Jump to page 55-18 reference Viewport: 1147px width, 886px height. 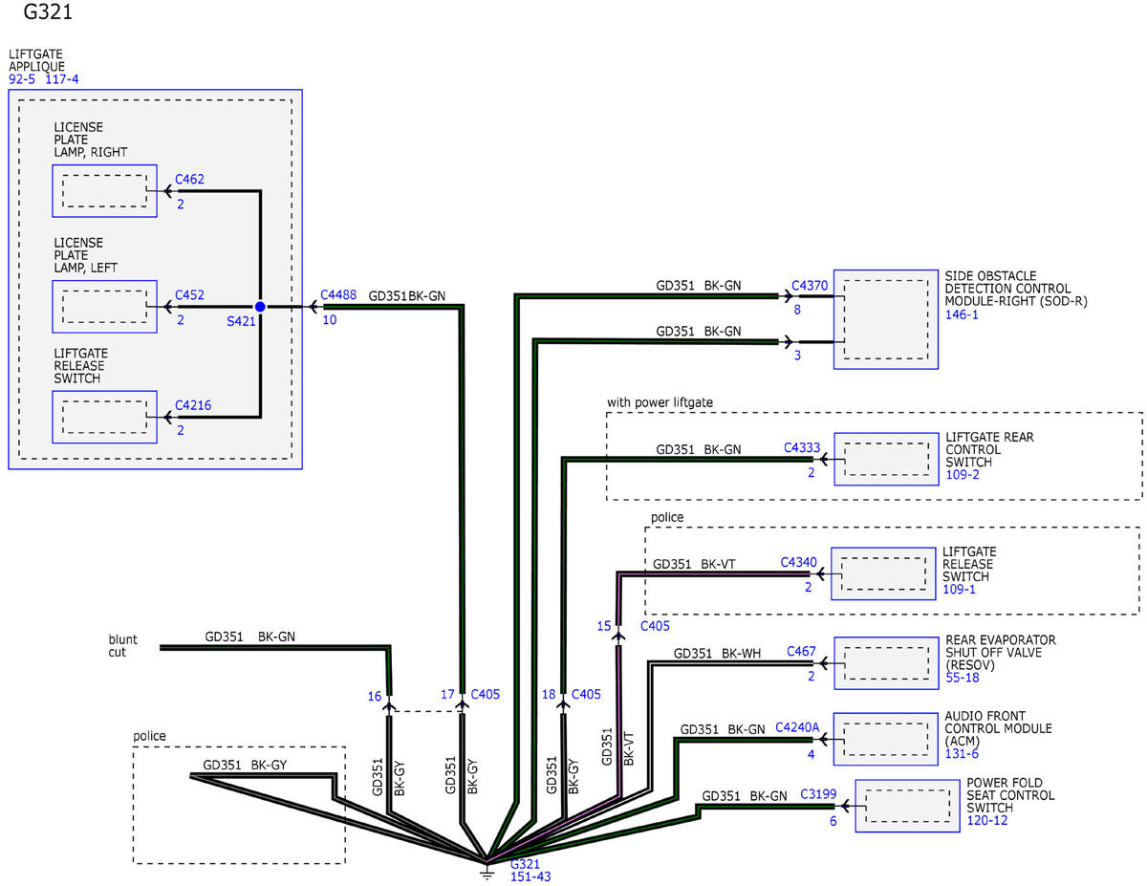click(963, 677)
